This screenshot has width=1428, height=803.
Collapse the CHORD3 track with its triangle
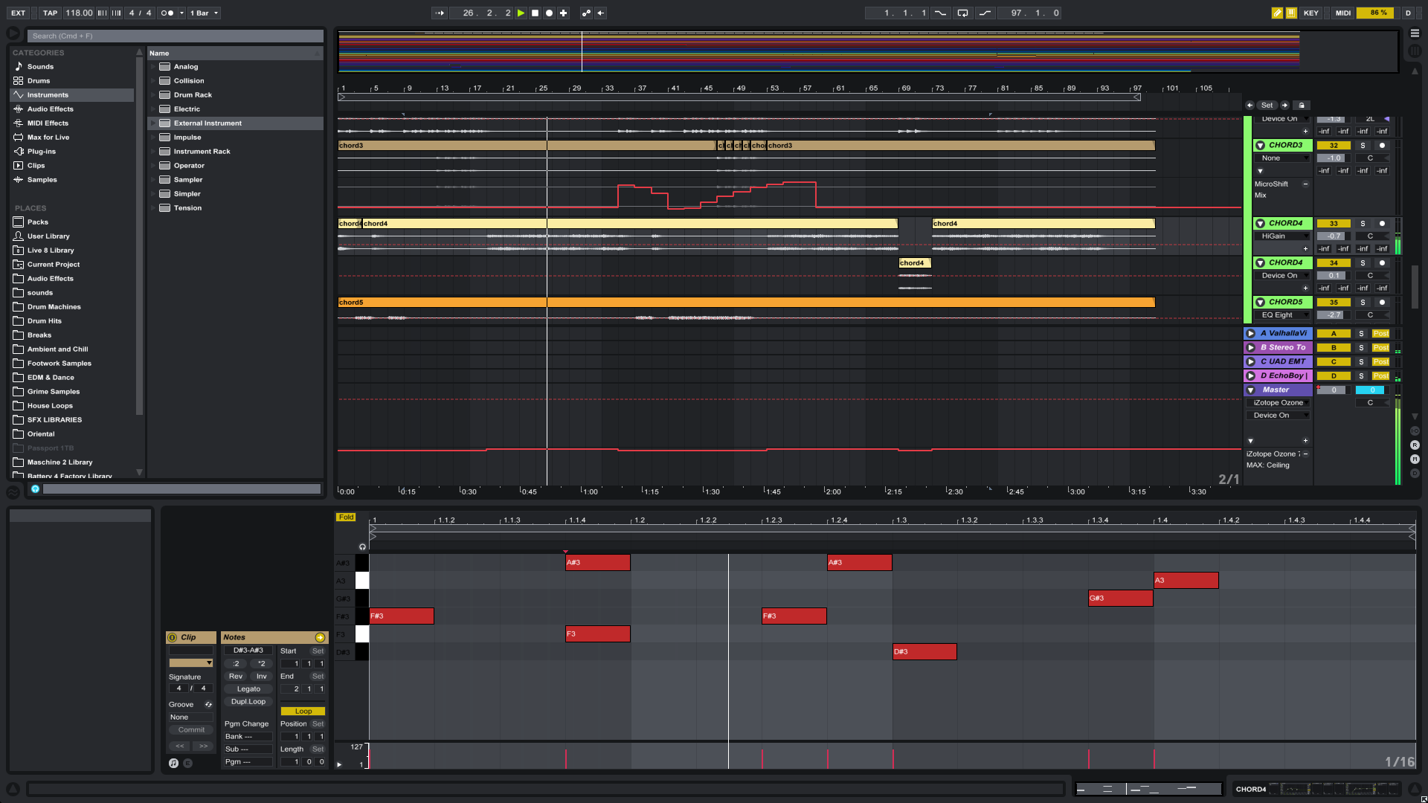[1260, 145]
